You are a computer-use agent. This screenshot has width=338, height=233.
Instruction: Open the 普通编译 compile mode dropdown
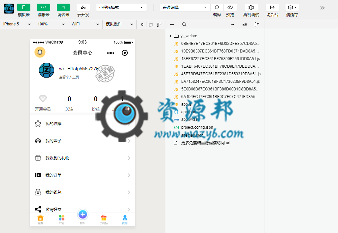point(185,7)
